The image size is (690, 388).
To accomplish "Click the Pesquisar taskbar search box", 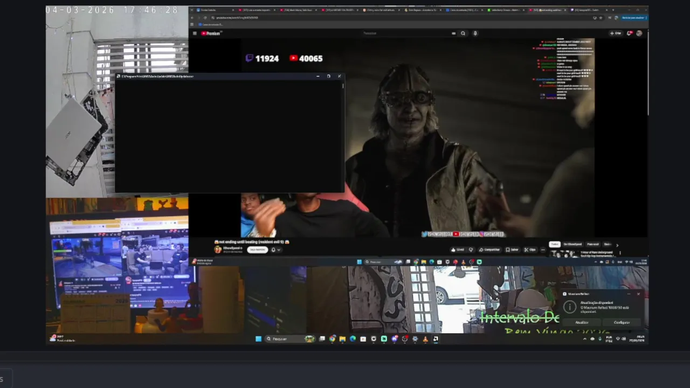I will pos(290,338).
